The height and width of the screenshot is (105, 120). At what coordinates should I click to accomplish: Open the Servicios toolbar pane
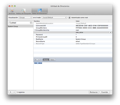coord(12,11)
